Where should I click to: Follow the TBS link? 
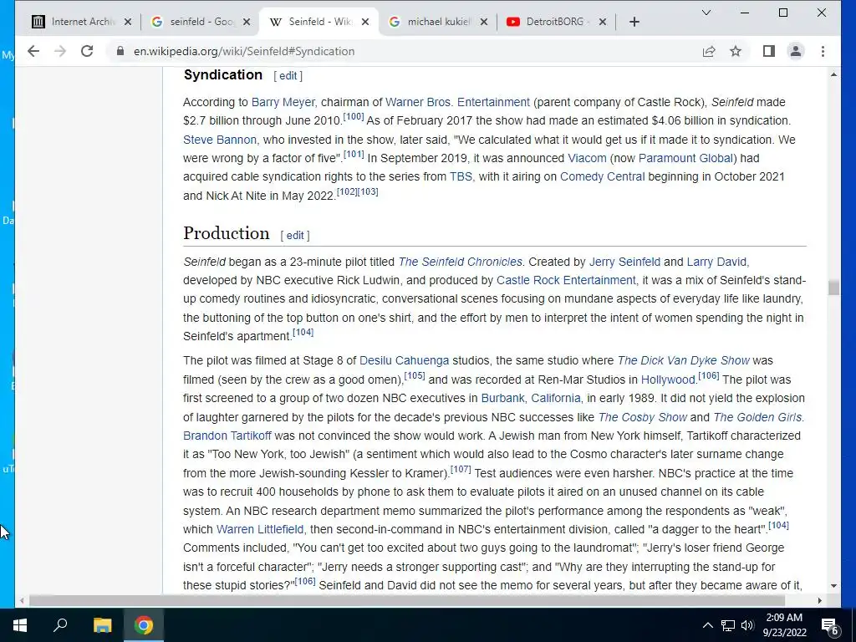[461, 177]
